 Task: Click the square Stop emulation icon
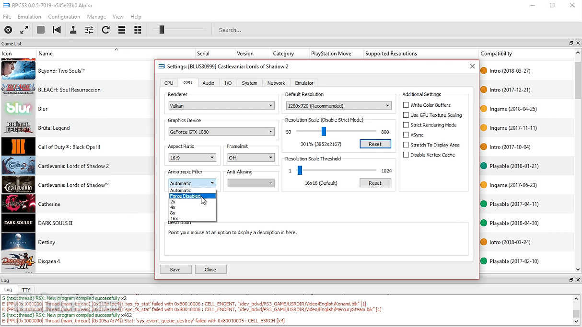pos(41,30)
